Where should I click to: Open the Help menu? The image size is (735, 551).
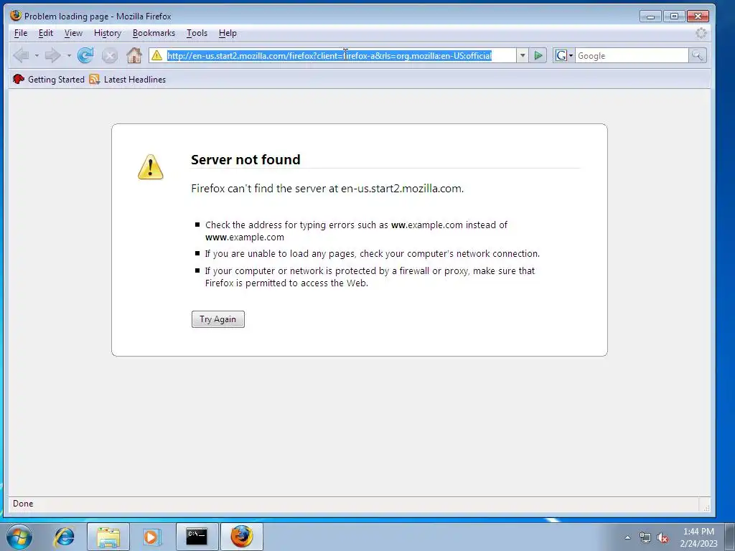coord(228,33)
